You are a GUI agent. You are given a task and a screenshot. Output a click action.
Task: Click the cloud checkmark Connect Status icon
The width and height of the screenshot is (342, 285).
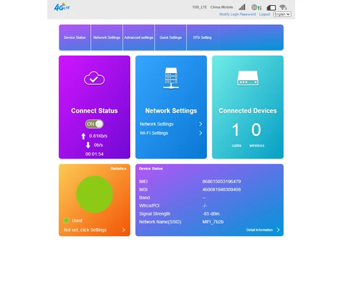(94, 79)
